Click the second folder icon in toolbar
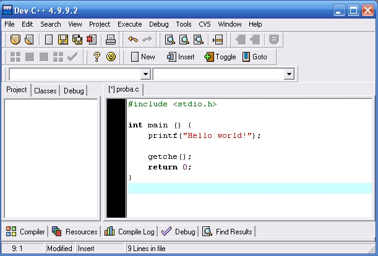The image size is (378, 256). click(x=29, y=40)
